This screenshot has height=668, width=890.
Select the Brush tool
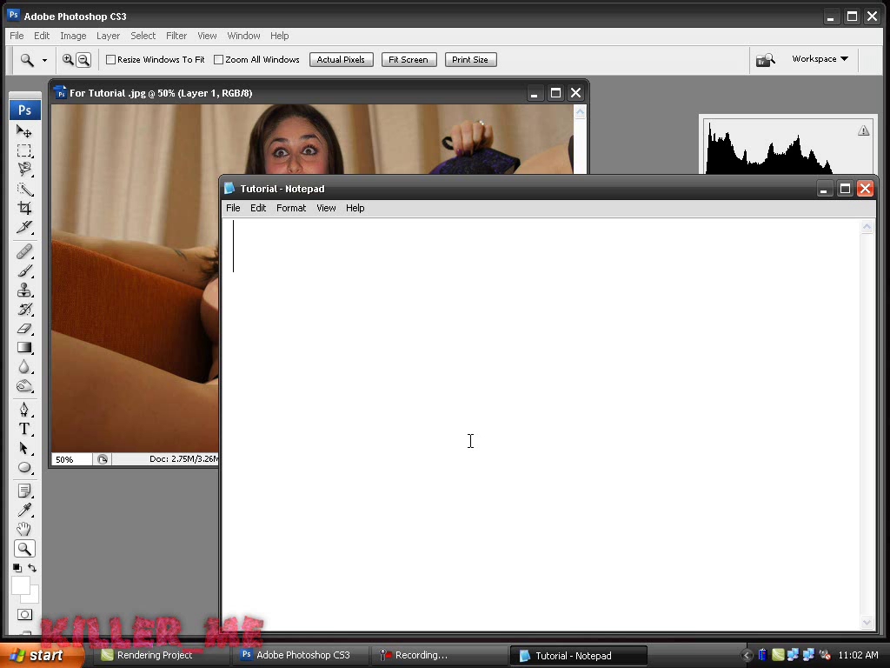23,271
